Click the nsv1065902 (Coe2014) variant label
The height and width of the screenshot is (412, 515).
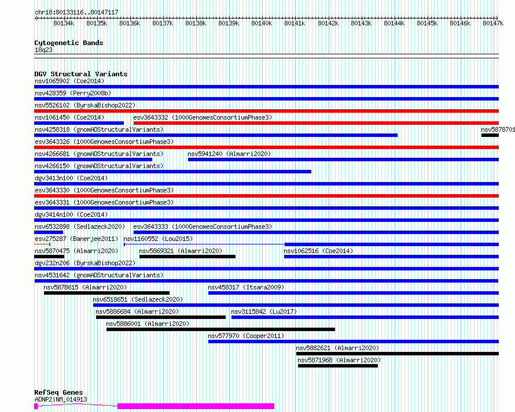point(69,81)
